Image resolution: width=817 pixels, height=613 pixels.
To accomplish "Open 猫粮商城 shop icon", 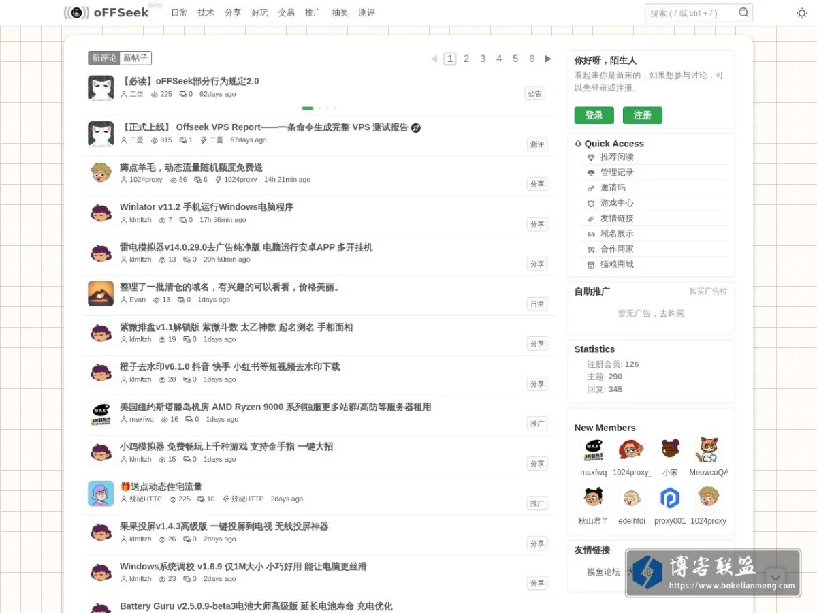I will click(x=591, y=265).
